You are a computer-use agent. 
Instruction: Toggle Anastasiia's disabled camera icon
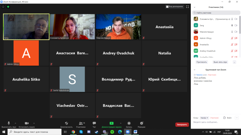coord(236,45)
